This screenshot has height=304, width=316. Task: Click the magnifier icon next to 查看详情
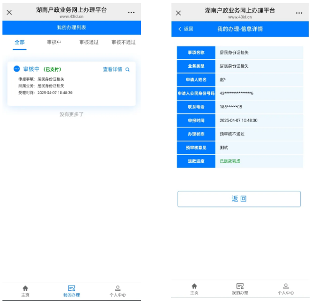pos(128,70)
